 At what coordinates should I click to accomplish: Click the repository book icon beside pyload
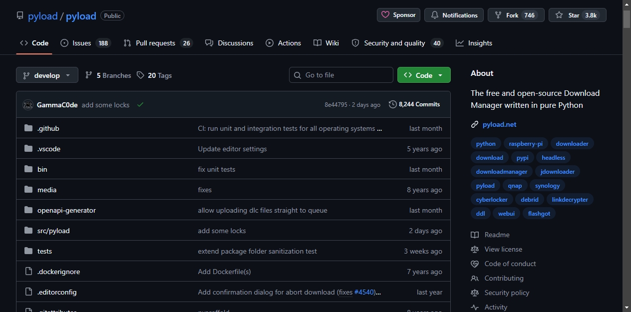tap(20, 15)
